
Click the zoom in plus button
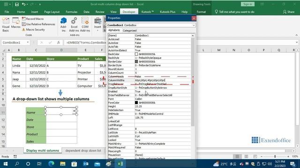coord(288,156)
